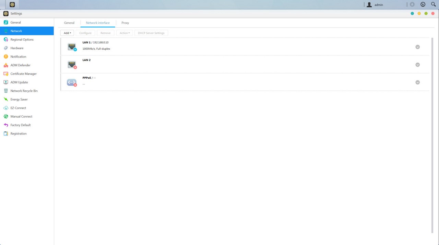Expand the PPPoE details chevron
Screen dimensions: 439x245
click(418, 82)
